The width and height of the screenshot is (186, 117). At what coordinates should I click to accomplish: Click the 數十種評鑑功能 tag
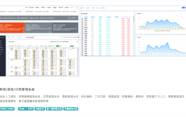pos(54,109)
